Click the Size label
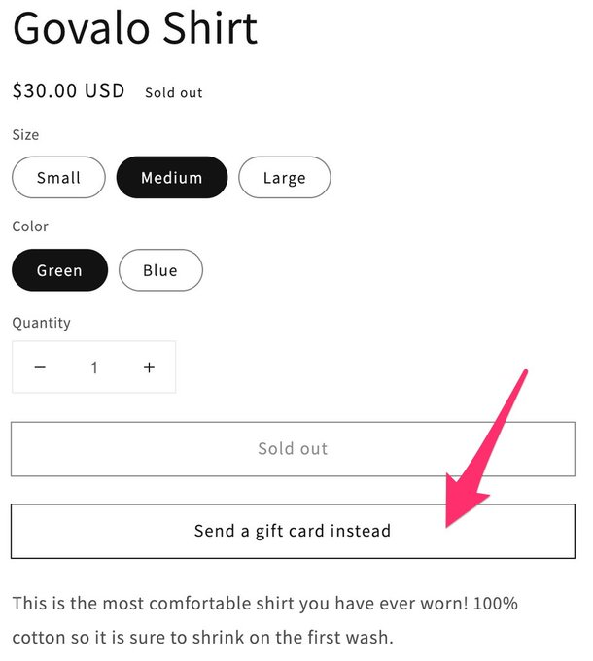593x661 pixels. coord(25,135)
